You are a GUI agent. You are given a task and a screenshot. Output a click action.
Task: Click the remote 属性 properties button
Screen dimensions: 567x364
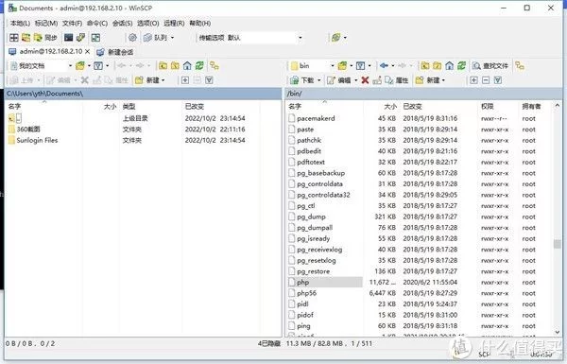397,80
